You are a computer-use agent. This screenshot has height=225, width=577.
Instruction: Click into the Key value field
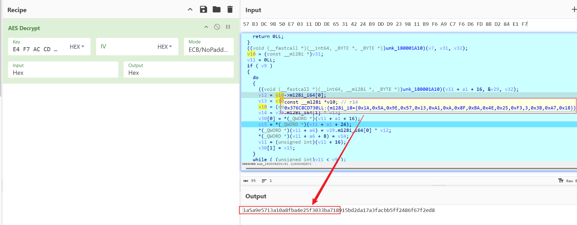coord(35,49)
